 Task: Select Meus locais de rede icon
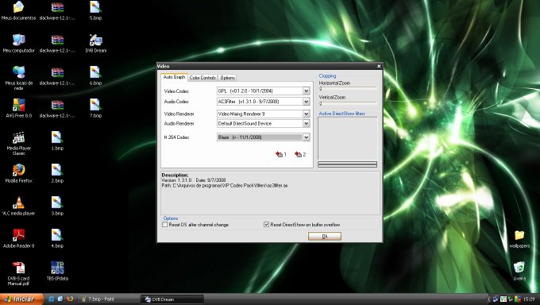point(18,78)
